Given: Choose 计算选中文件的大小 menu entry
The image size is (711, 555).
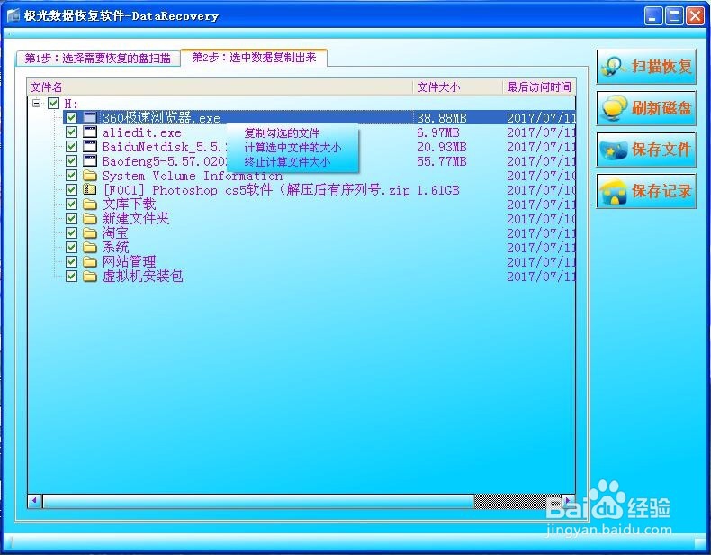Looking at the screenshot, I should coord(292,148).
